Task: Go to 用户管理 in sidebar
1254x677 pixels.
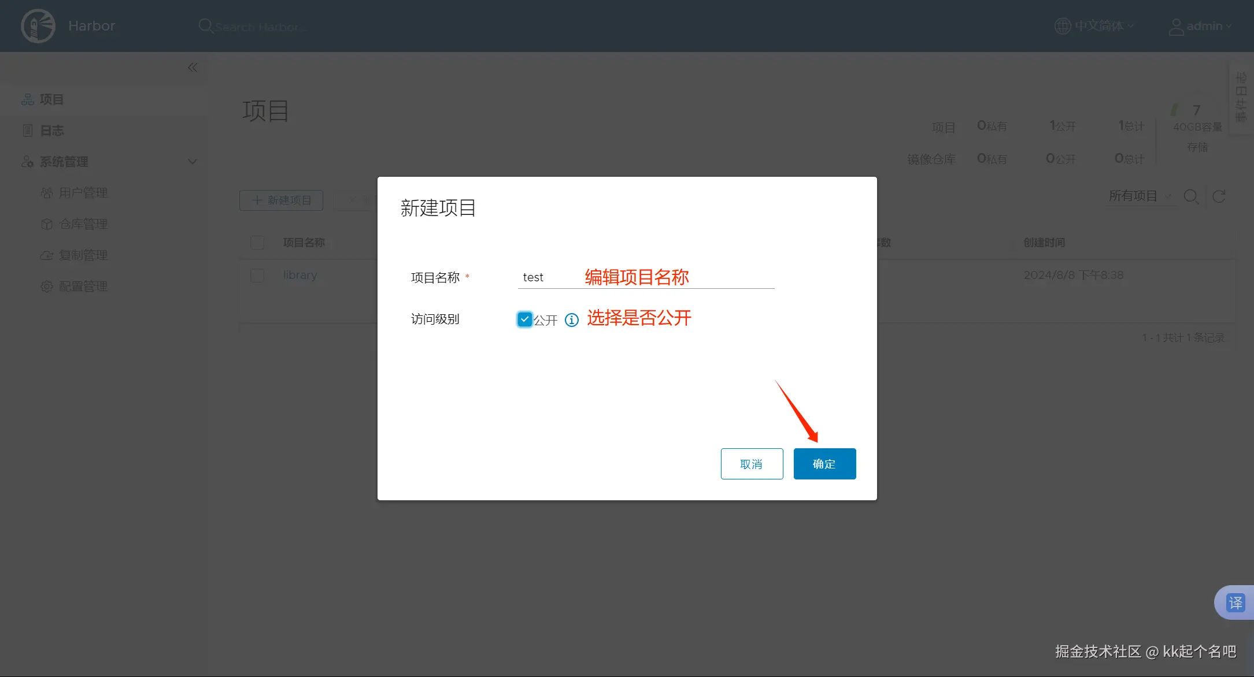Action: pos(83,193)
